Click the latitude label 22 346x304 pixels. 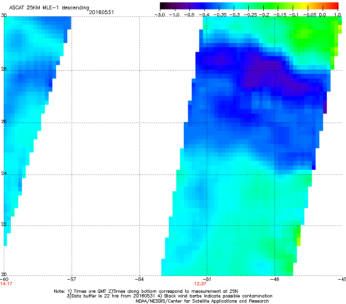4,224
